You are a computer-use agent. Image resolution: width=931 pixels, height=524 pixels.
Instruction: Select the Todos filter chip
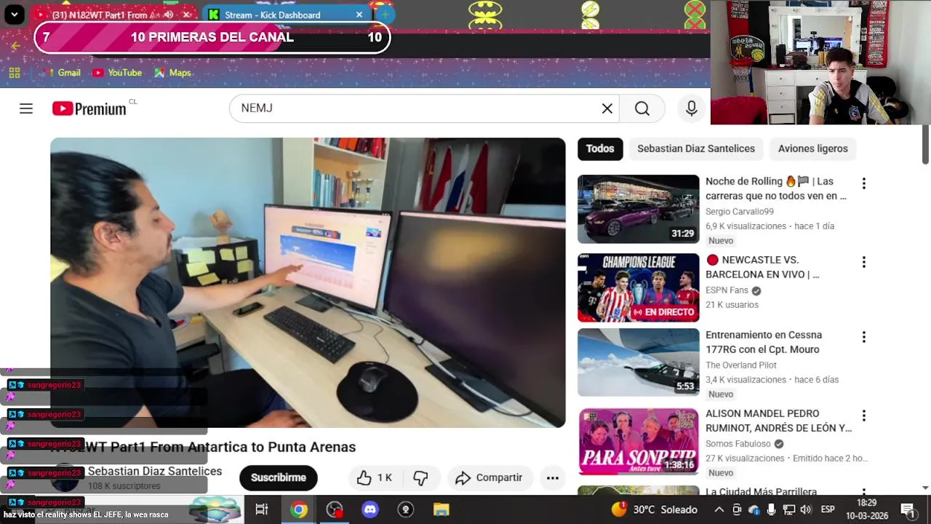coord(600,148)
